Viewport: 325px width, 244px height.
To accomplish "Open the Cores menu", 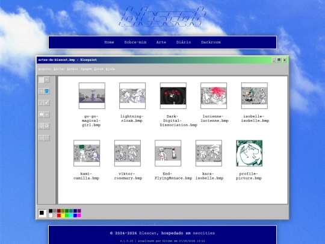I will point(99,69).
